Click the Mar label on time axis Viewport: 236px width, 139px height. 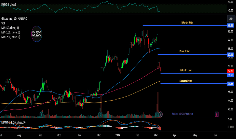[156, 135]
